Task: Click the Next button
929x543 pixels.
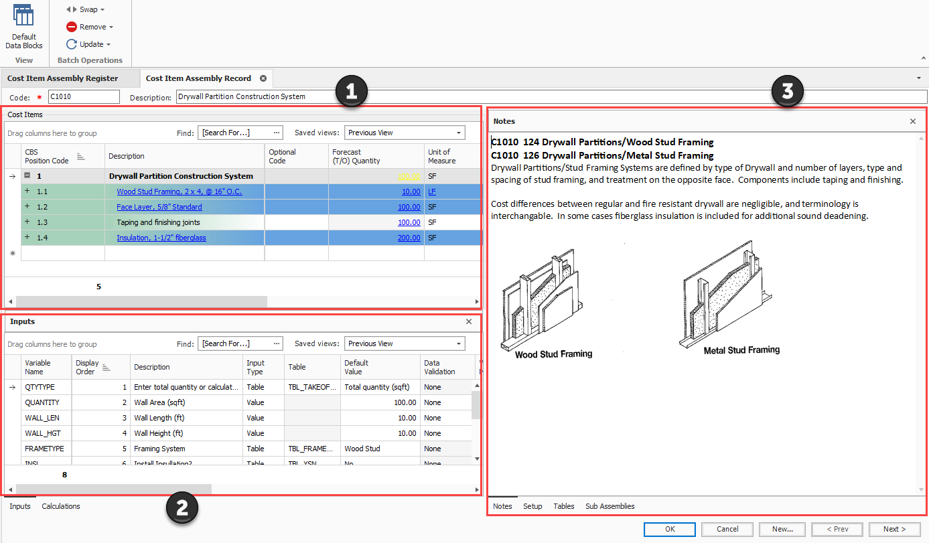Action: 893,528
